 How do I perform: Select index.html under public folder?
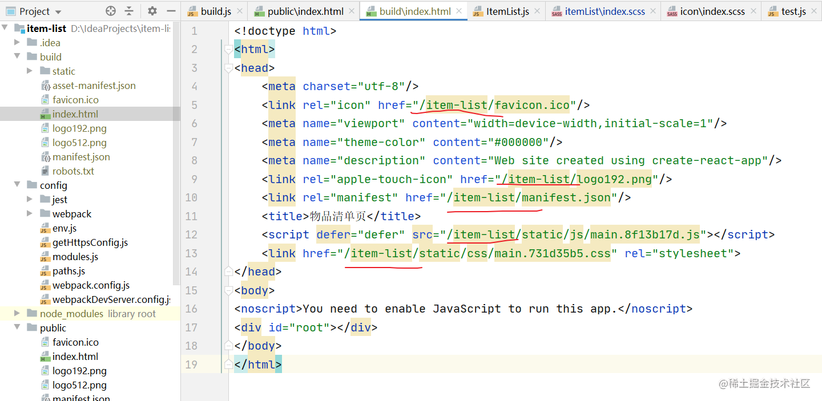[75, 357]
